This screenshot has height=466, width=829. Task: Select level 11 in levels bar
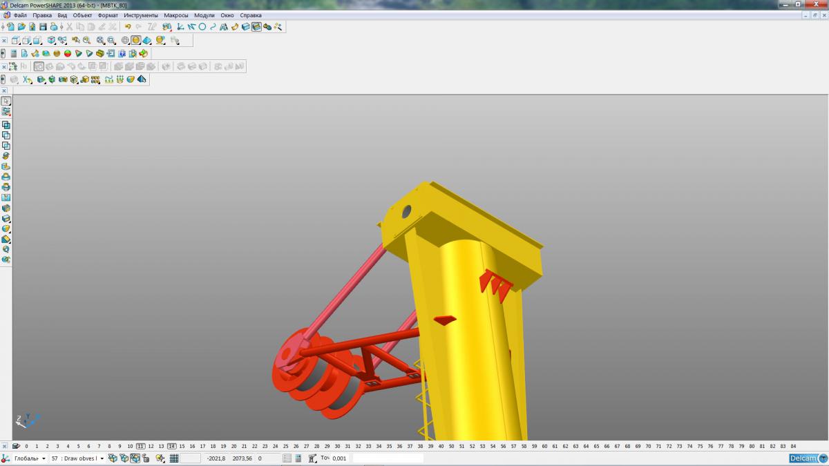point(141,446)
